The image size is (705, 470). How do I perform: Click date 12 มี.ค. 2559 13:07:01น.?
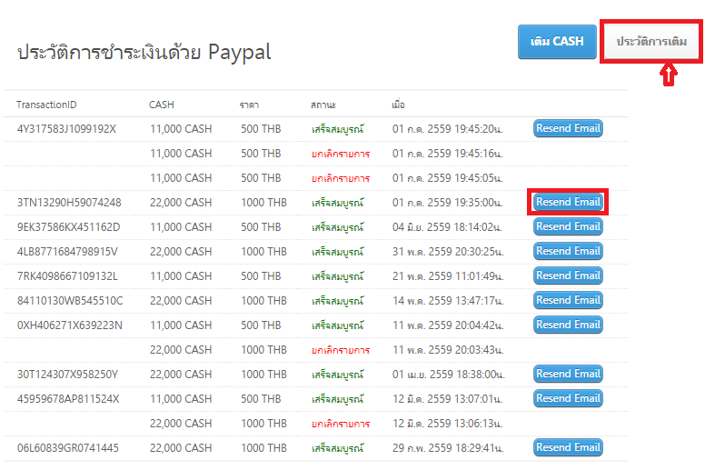tap(448, 399)
